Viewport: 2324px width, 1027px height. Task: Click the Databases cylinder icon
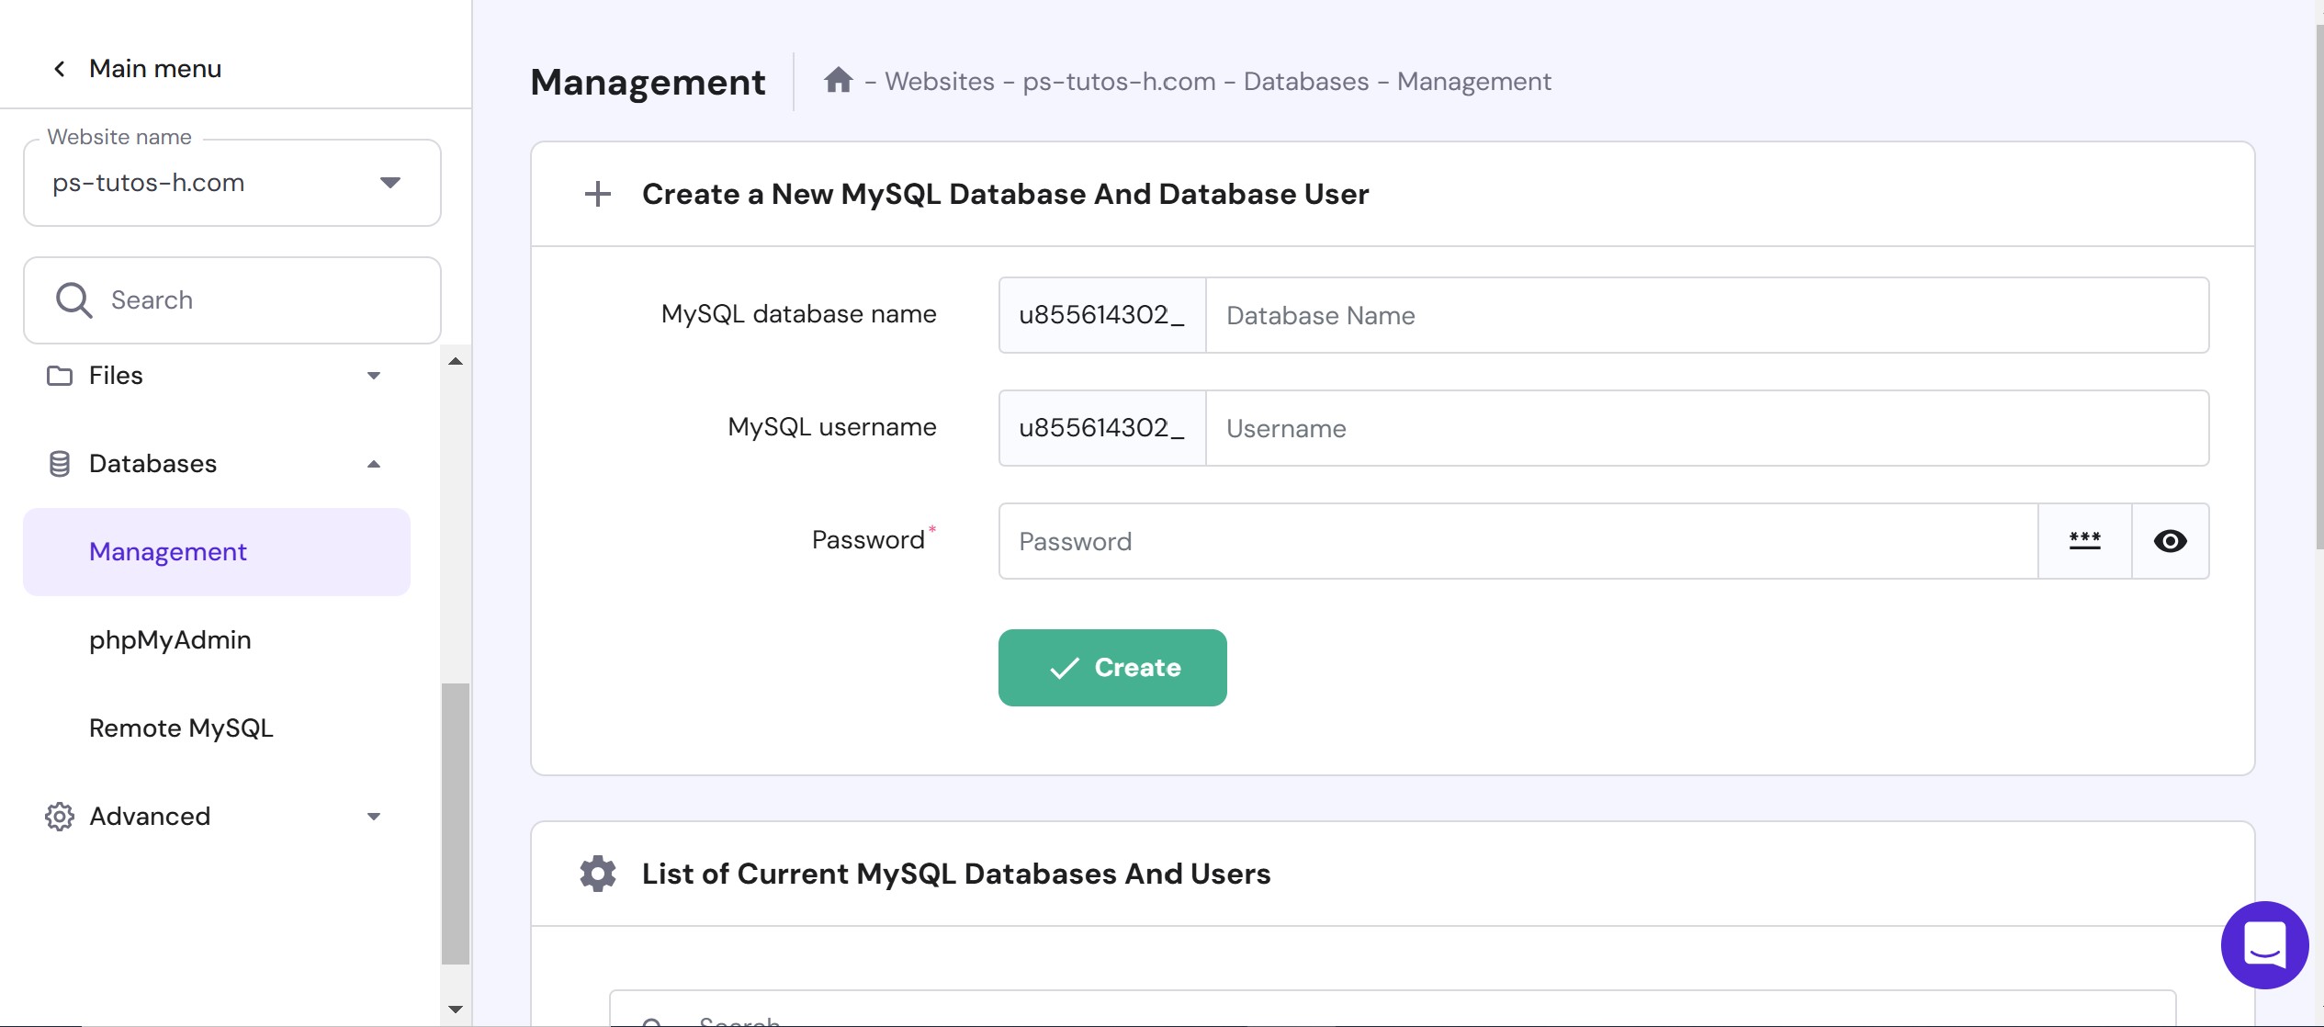pyautogui.click(x=60, y=464)
